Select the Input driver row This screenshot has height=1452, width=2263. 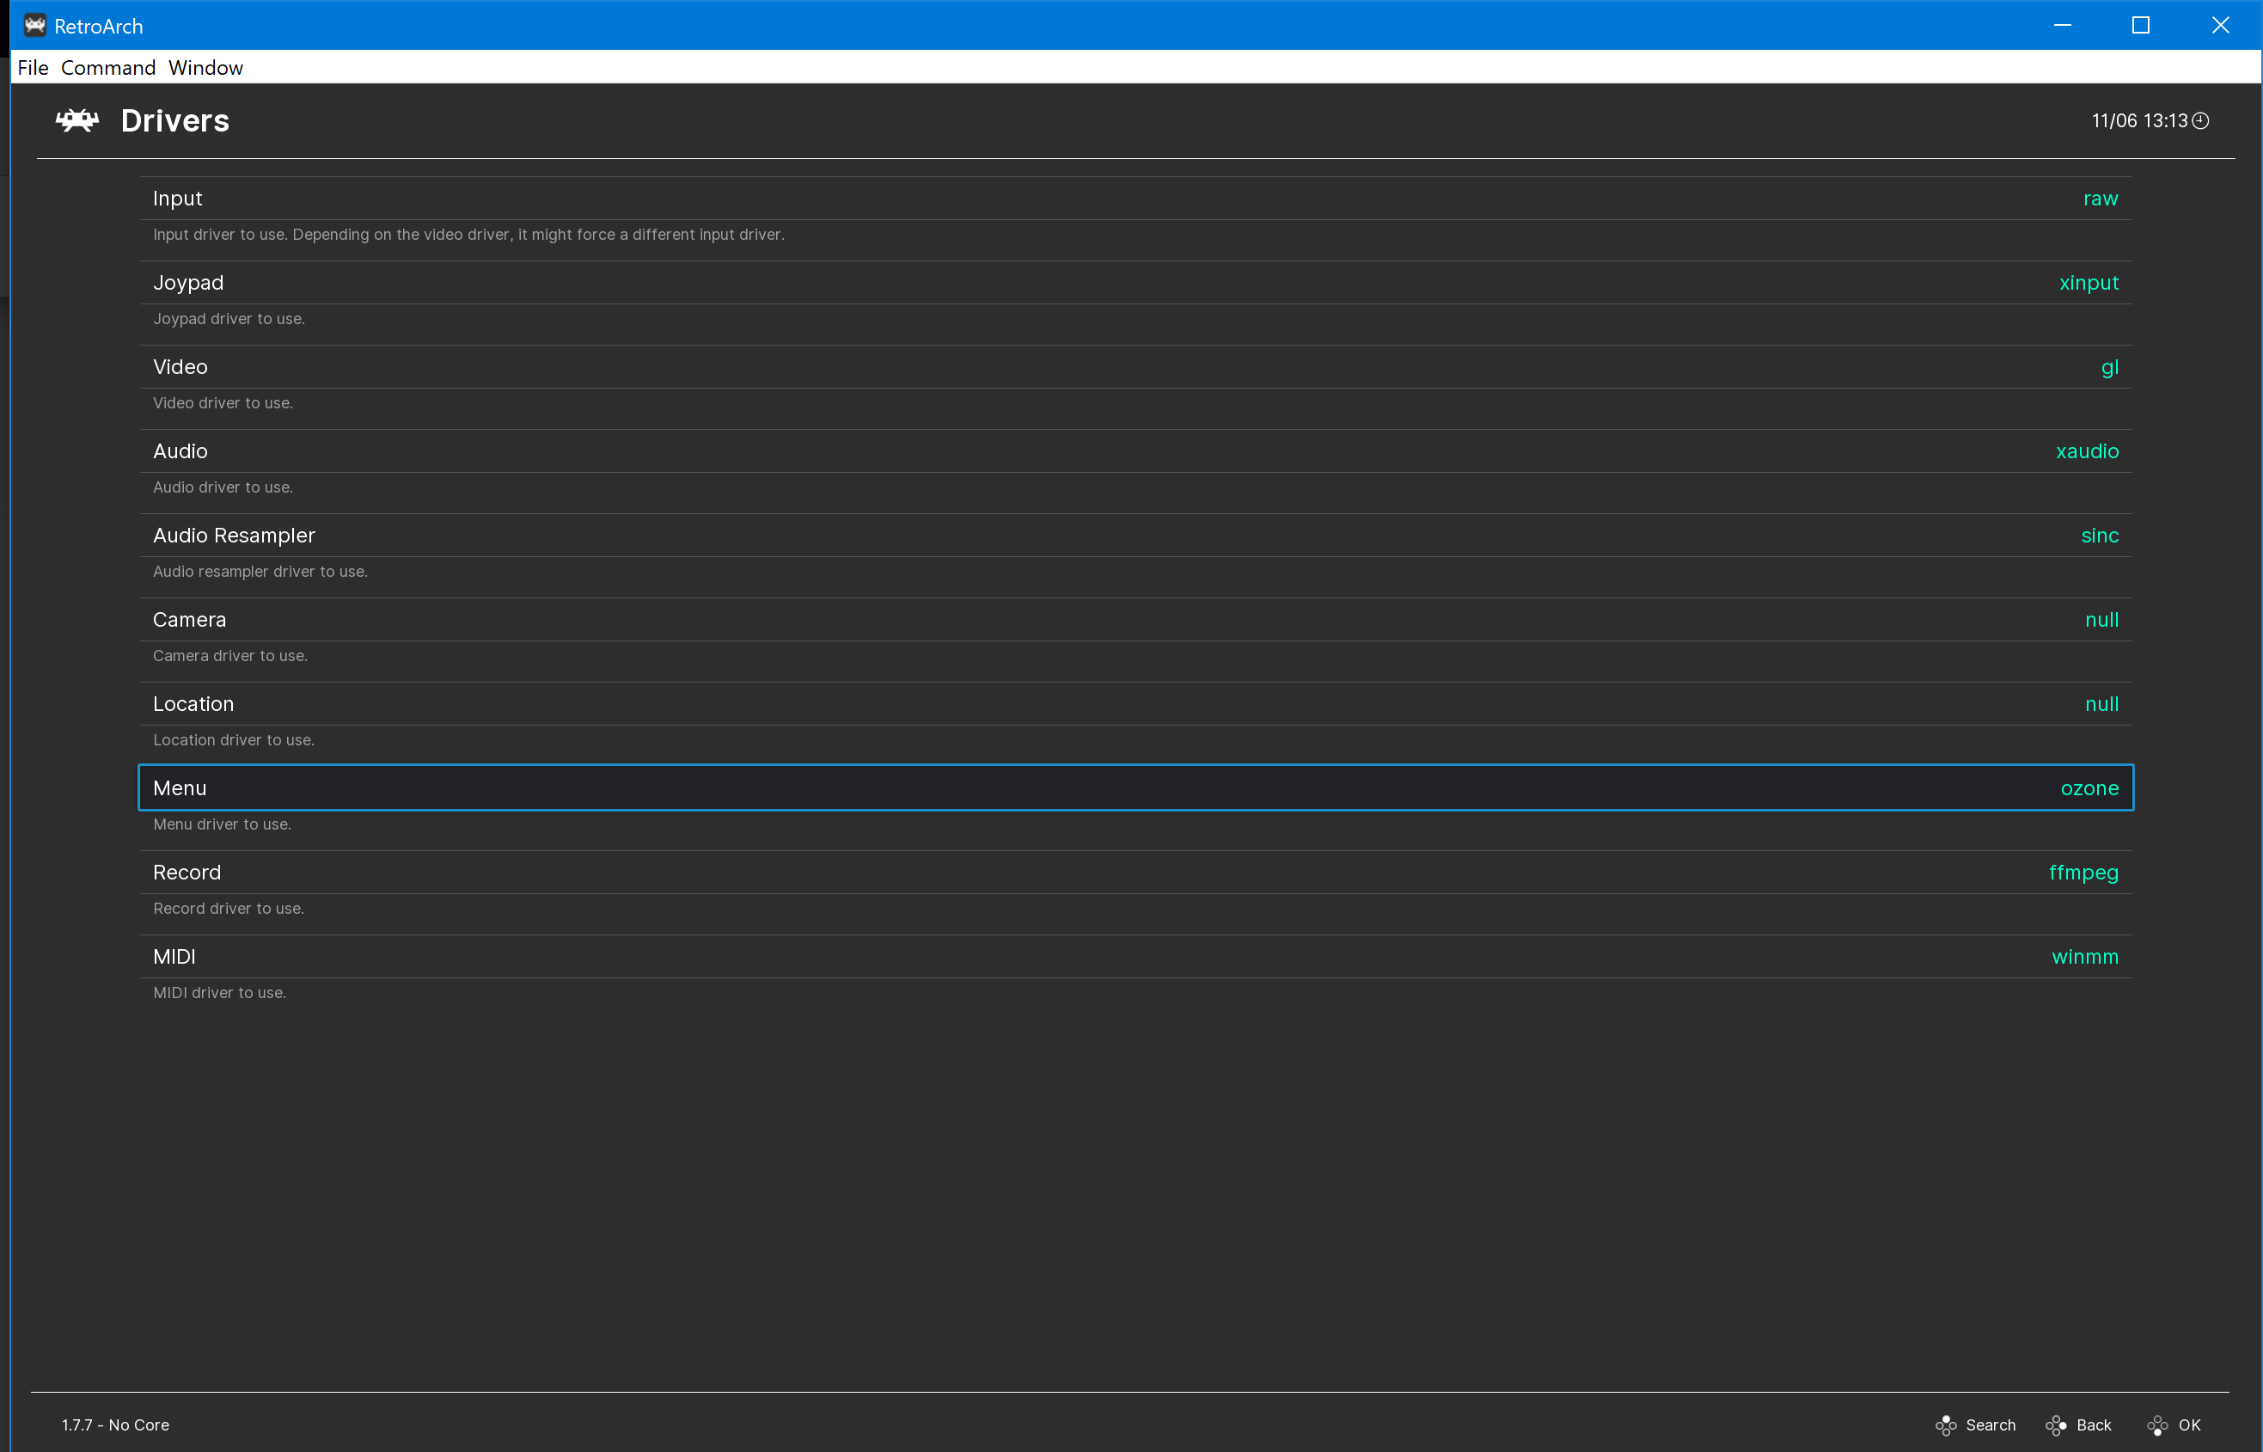(x=1135, y=198)
